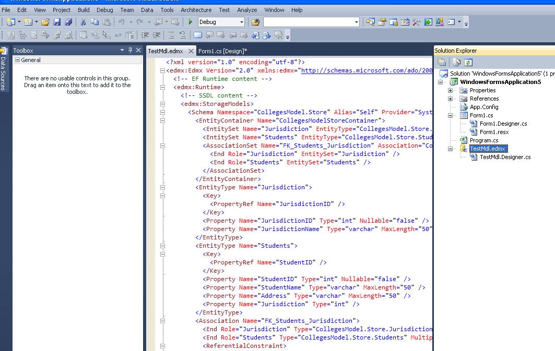This screenshot has width=555, height=351.
Task: Click the Open File folder icon
Action: pos(45,22)
